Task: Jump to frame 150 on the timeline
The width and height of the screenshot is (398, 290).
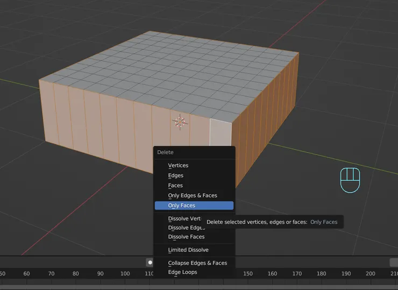Action: [247, 274]
